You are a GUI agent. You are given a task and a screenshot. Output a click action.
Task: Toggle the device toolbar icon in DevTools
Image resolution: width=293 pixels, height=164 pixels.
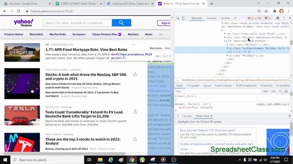(x=184, y=18)
